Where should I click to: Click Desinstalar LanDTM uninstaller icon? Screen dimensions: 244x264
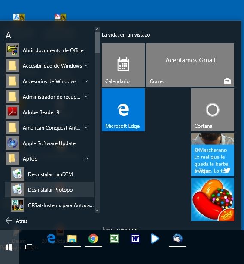18,174
